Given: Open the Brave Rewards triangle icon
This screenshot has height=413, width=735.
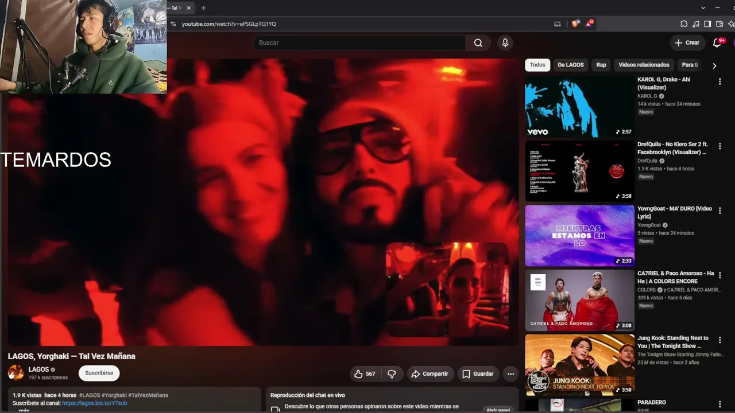Looking at the screenshot, I should (x=589, y=24).
